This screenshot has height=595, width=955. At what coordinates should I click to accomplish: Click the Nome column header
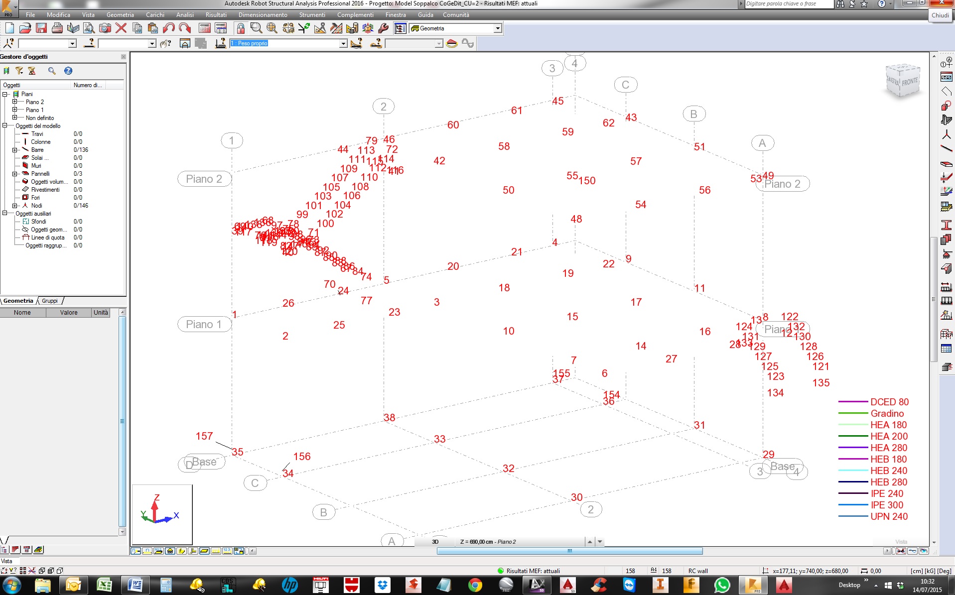(x=22, y=313)
